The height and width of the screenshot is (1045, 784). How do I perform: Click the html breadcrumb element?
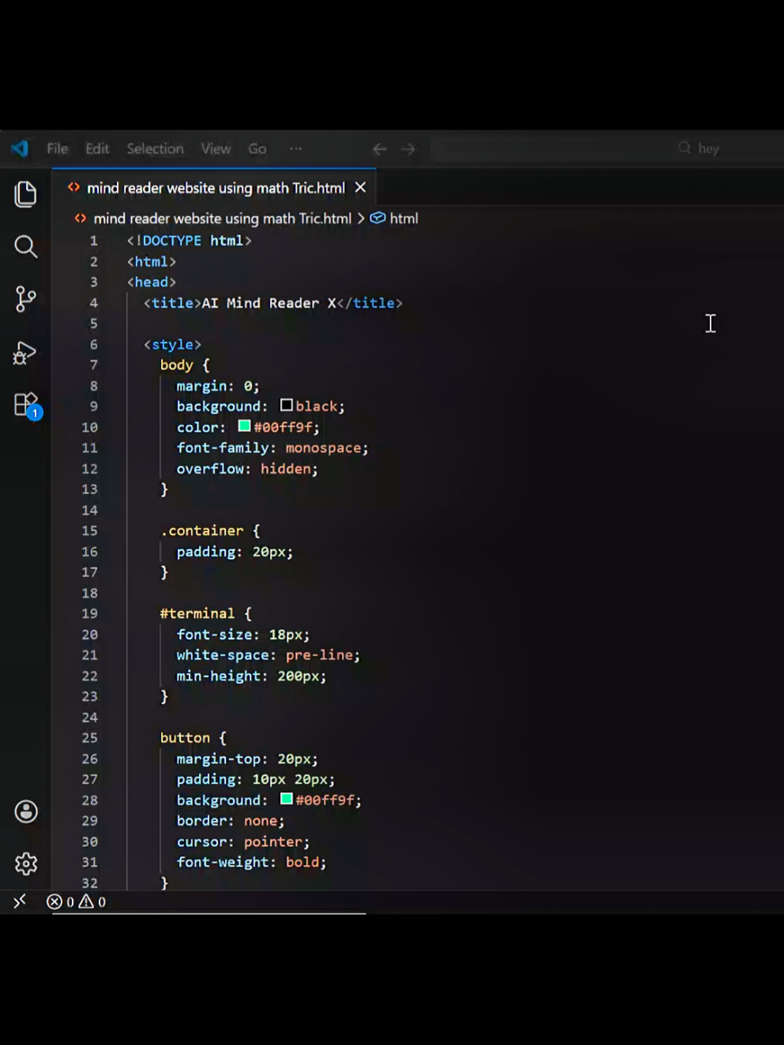coord(403,219)
